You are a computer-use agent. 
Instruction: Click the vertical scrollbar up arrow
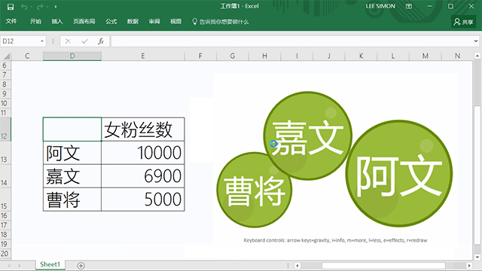click(477, 56)
